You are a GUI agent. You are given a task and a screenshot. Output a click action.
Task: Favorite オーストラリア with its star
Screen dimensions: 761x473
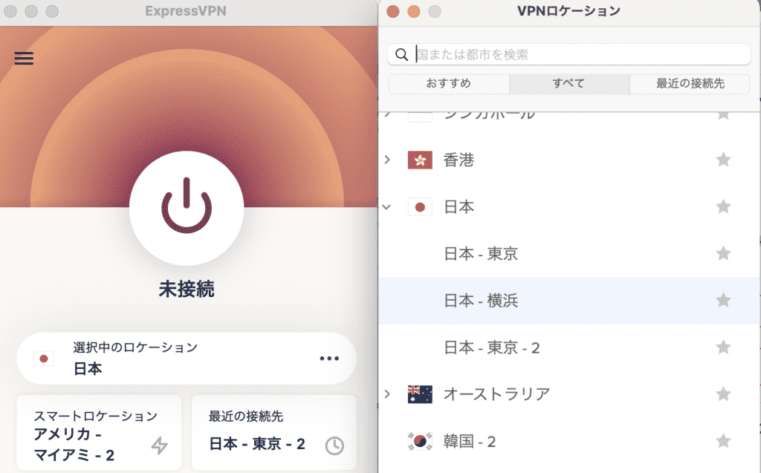coord(723,394)
